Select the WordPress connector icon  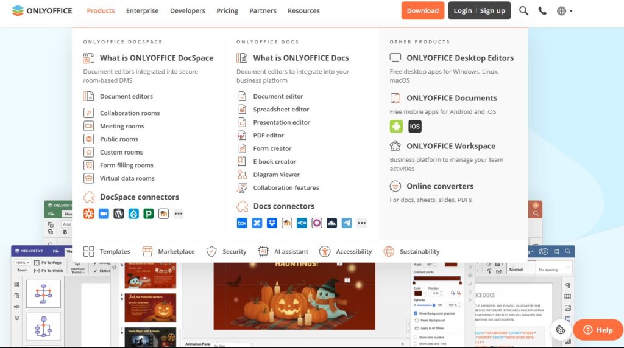pos(119,214)
